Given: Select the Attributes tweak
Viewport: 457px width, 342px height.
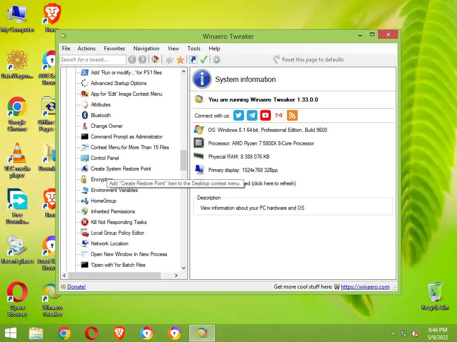Looking at the screenshot, I should click(x=100, y=105).
